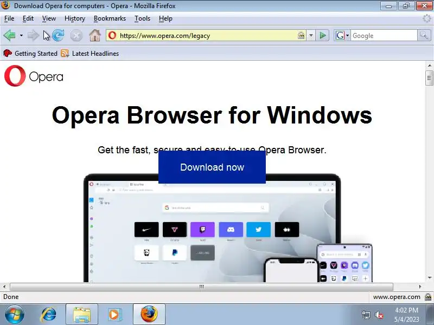Image resolution: width=434 pixels, height=325 pixels.
Task: Open the Tools menu
Action: (x=142, y=18)
